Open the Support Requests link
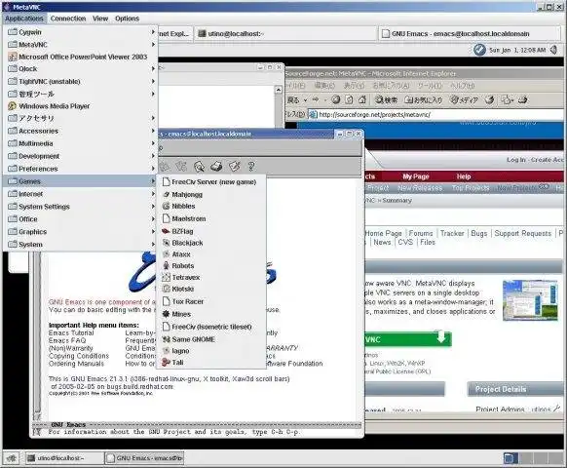 [x=523, y=233]
